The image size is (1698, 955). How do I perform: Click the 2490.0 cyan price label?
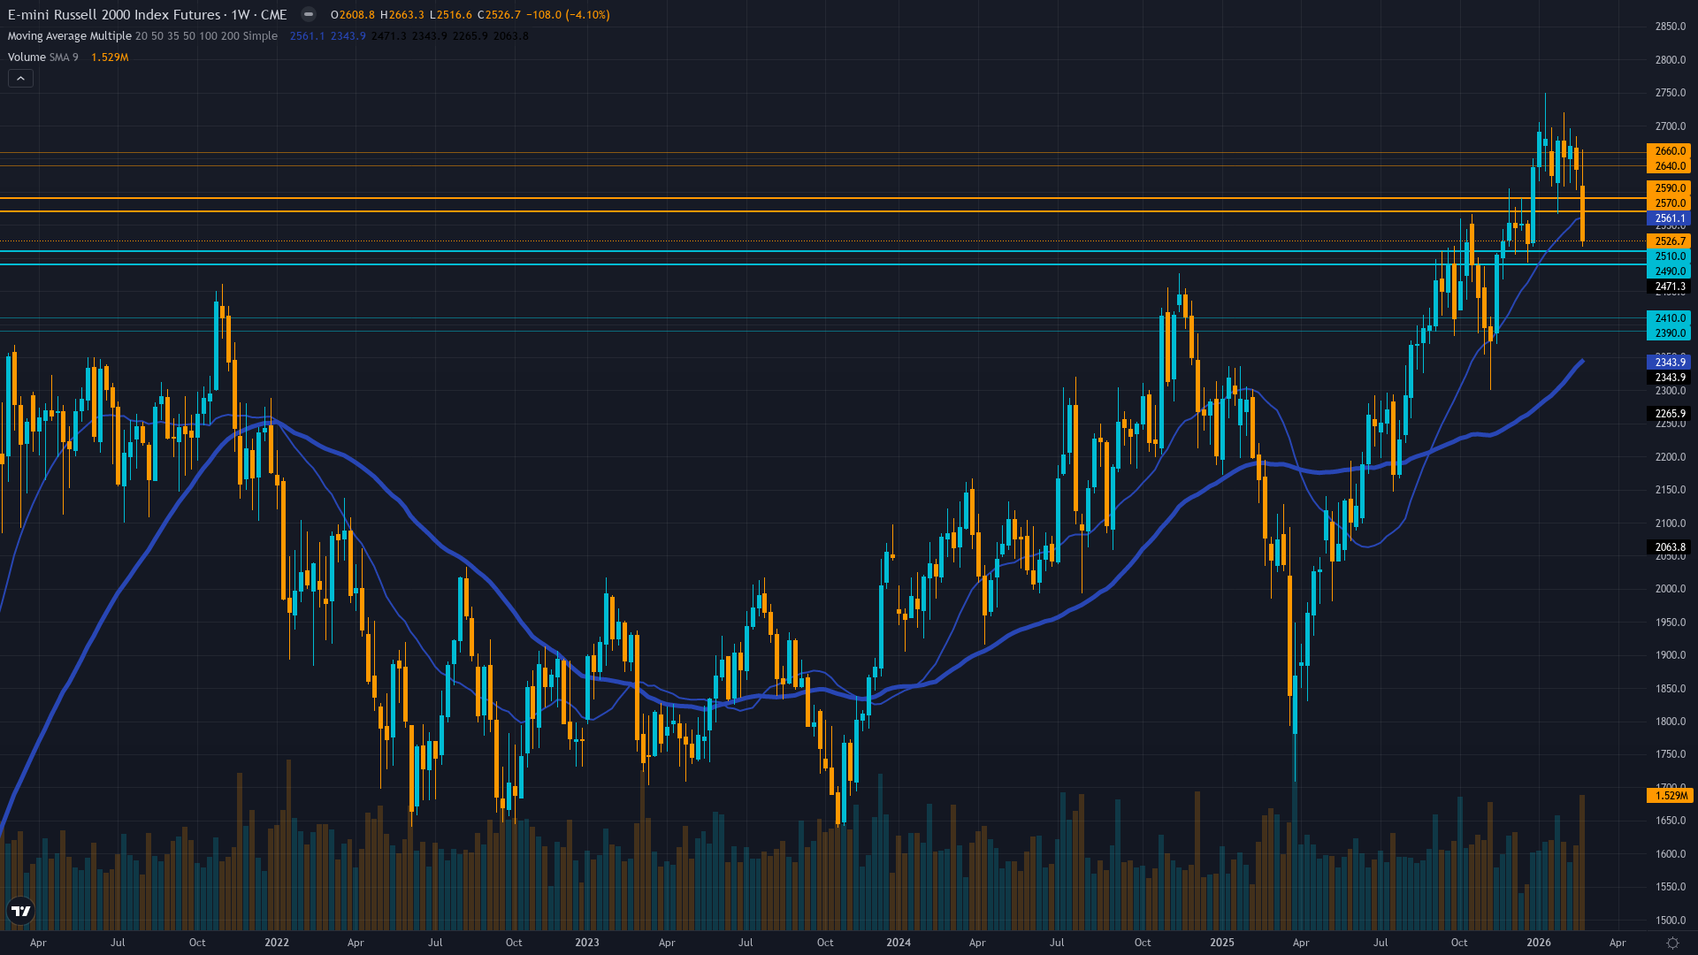(1670, 271)
